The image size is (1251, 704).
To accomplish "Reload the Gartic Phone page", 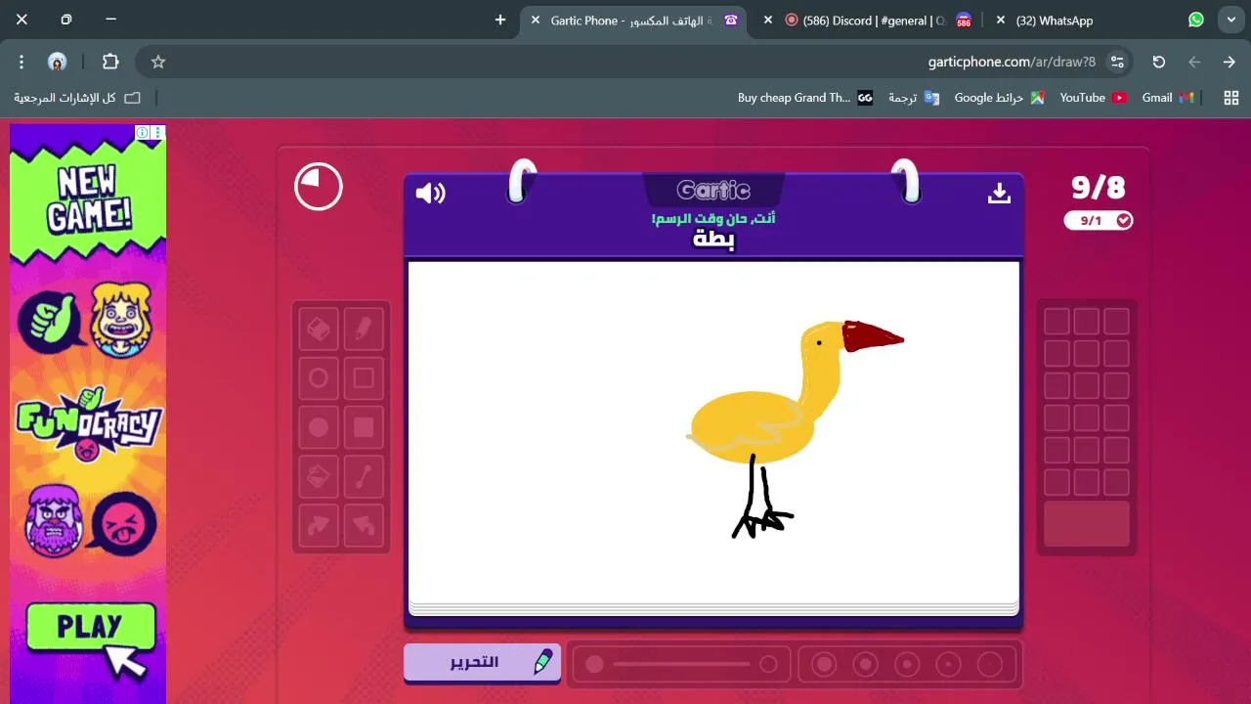I will point(1159,62).
